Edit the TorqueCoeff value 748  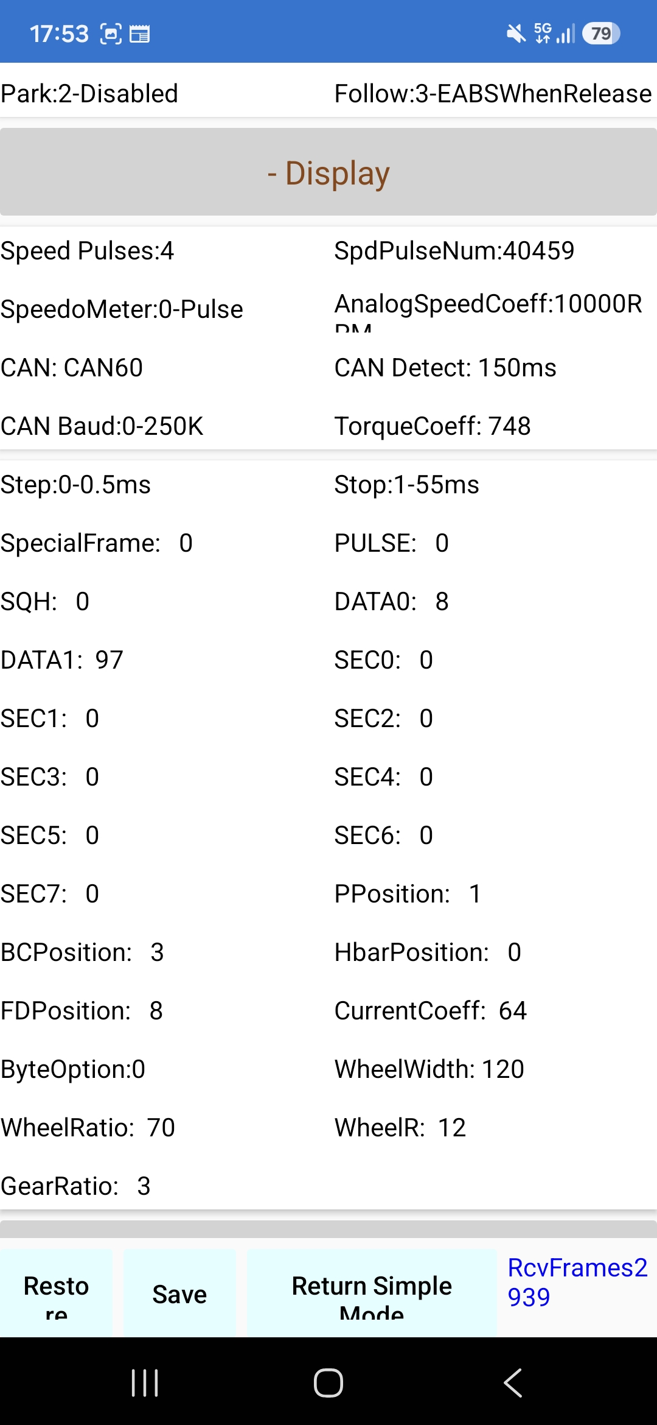click(x=509, y=426)
